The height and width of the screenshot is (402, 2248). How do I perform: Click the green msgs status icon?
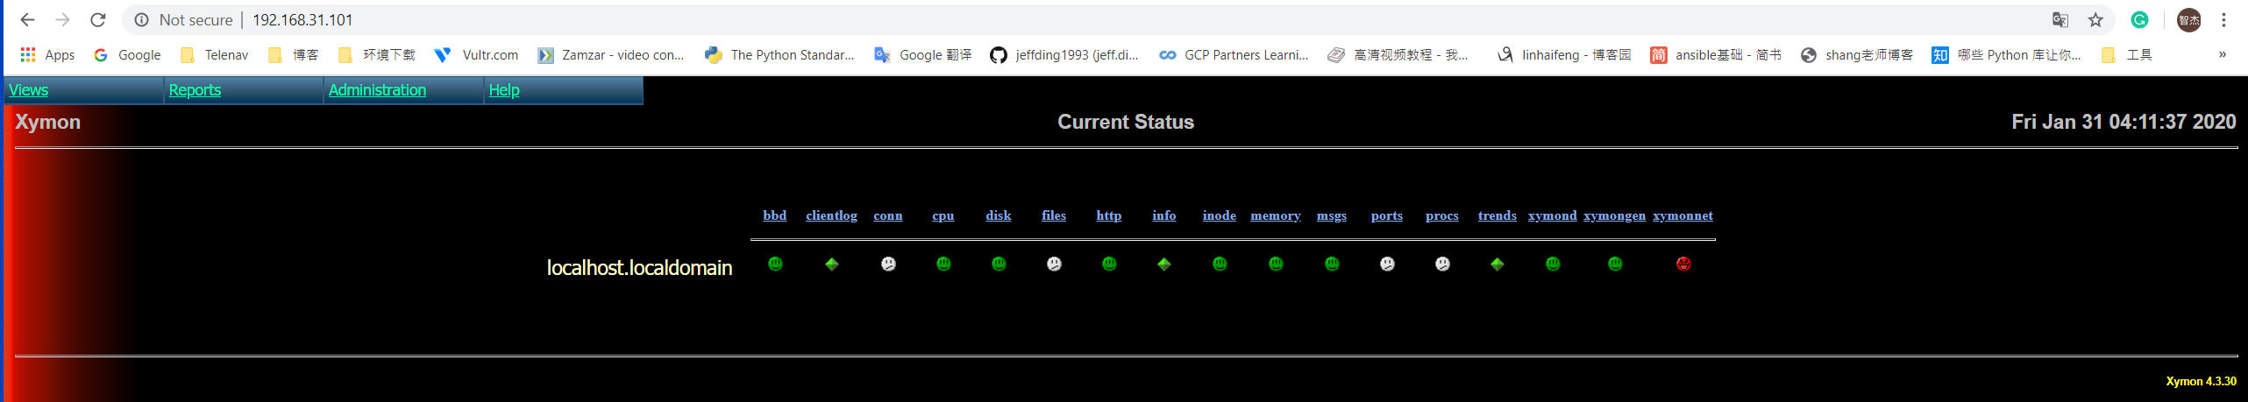1332,264
